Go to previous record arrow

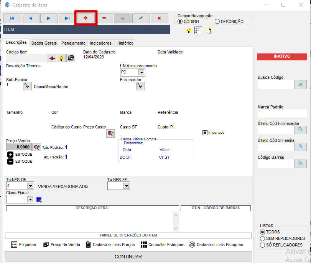tap(31, 18)
